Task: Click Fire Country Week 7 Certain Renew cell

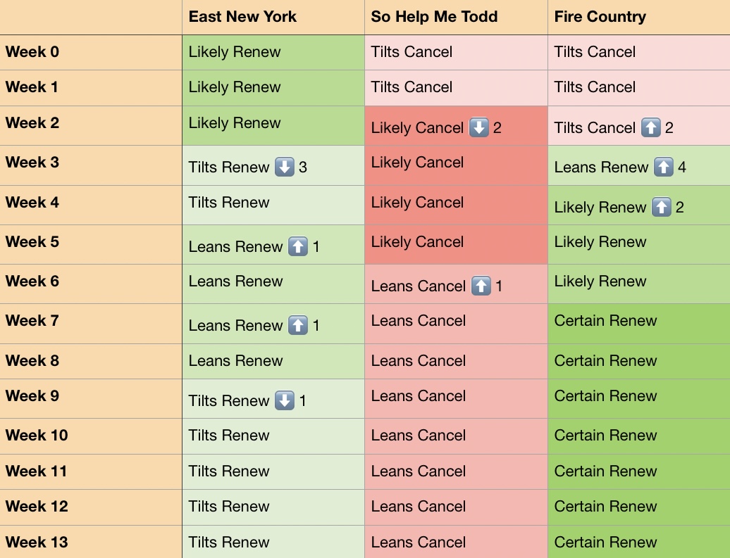Action: click(639, 324)
